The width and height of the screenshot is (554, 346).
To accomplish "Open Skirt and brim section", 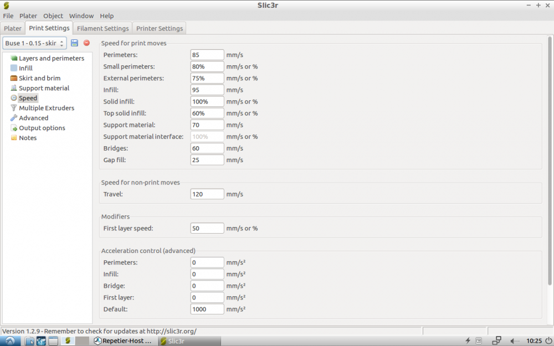I will (39, 78).
